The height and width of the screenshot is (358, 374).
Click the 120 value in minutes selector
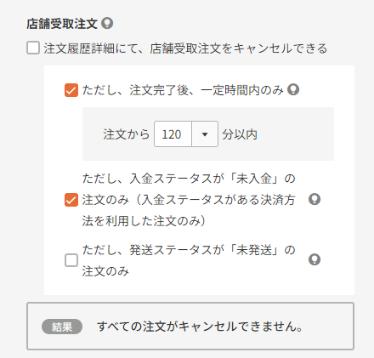[172, 134]
